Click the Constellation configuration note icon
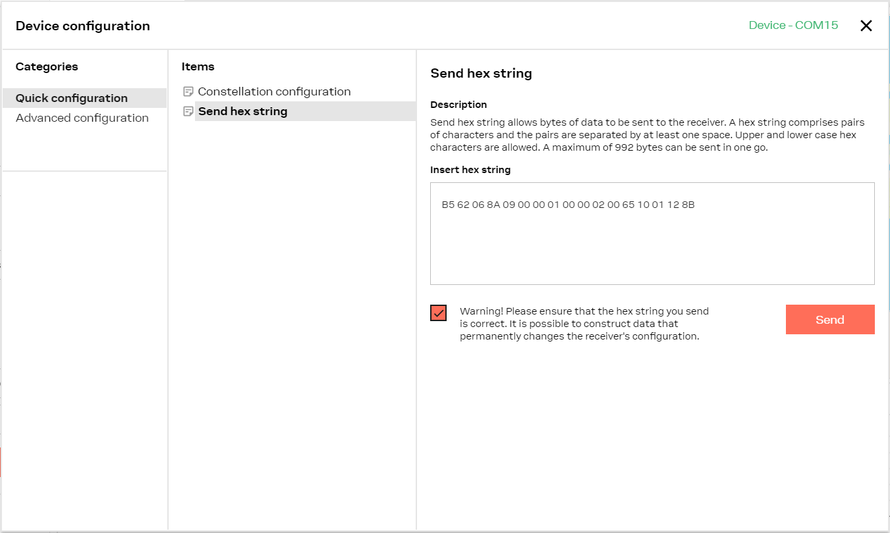Viewport: 890px width, 533px height. click(x=188, y=91)
